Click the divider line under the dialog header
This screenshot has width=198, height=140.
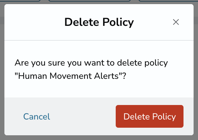[99, 40]
